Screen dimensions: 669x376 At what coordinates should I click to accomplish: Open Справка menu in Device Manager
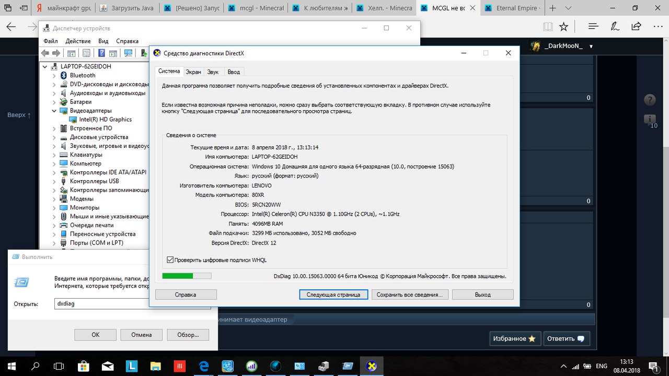[127, 41]
